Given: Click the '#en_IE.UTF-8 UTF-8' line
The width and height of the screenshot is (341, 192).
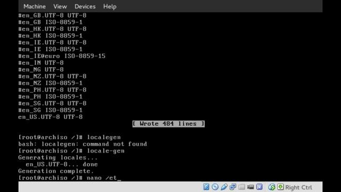Looking at the screenshot, I should pyautogui.click(x=52, y=43).
